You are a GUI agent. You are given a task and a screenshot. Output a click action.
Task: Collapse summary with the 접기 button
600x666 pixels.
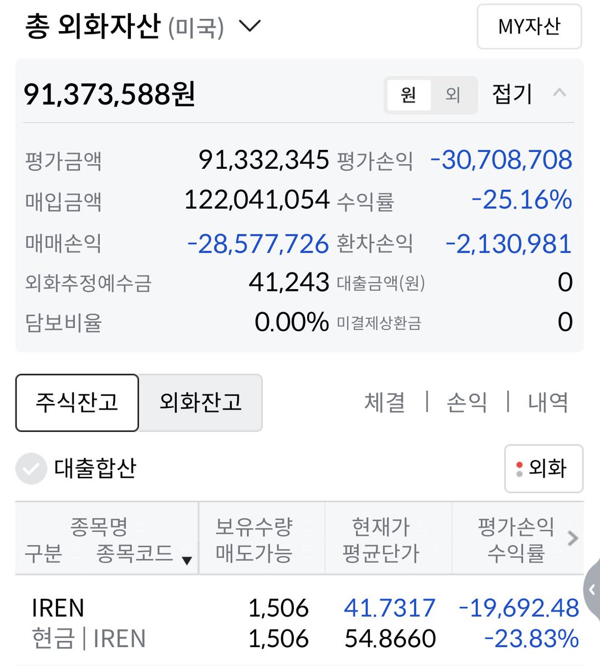[x=512, y=94]
